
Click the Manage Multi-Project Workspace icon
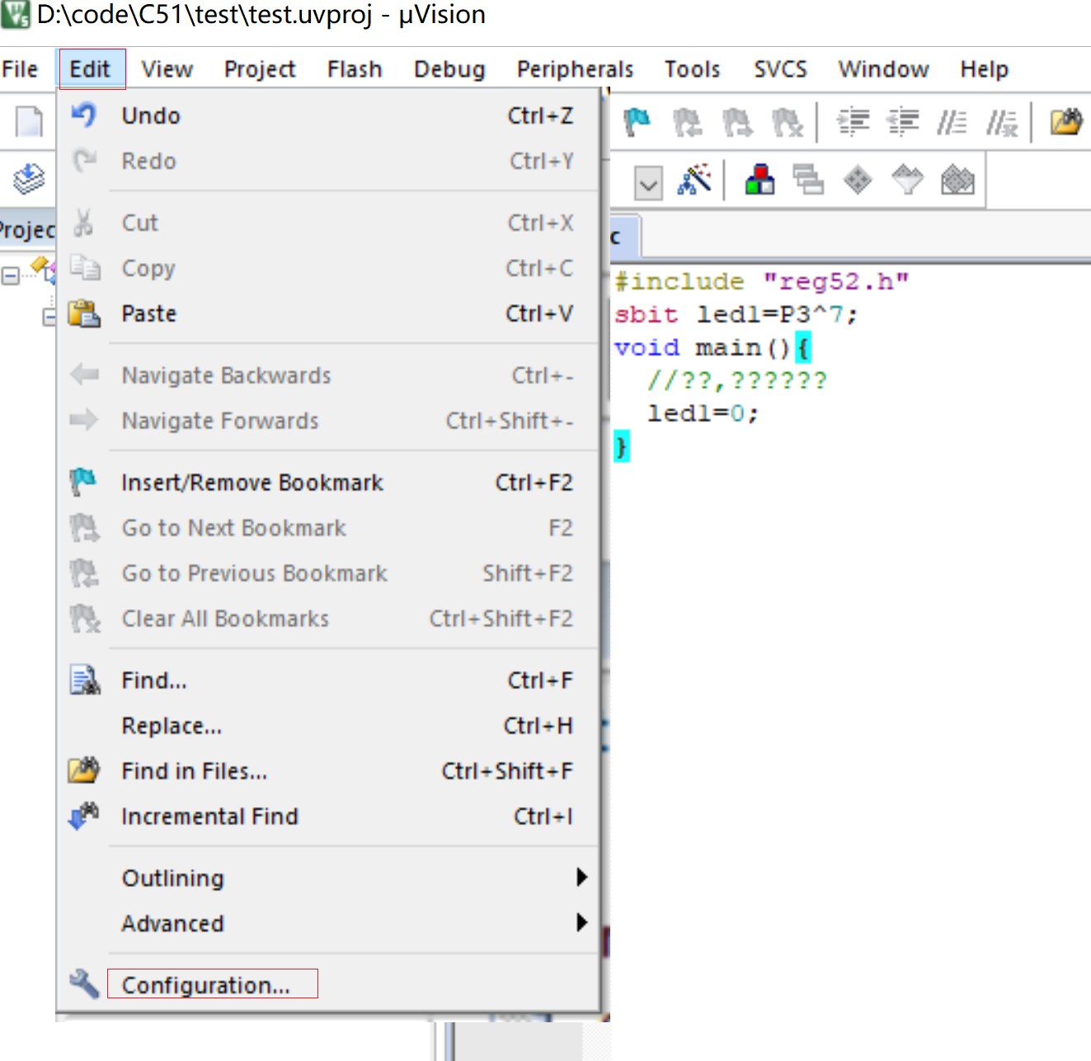pyautogui.click(x=808, y=180)
